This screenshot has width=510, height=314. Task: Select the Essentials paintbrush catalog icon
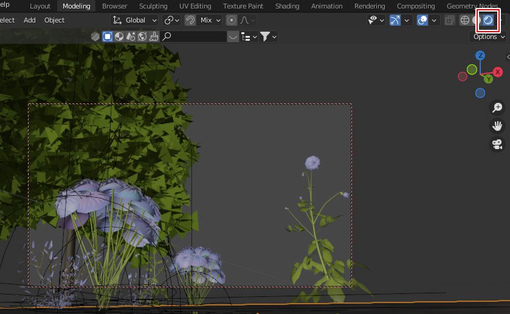[153, 37]
